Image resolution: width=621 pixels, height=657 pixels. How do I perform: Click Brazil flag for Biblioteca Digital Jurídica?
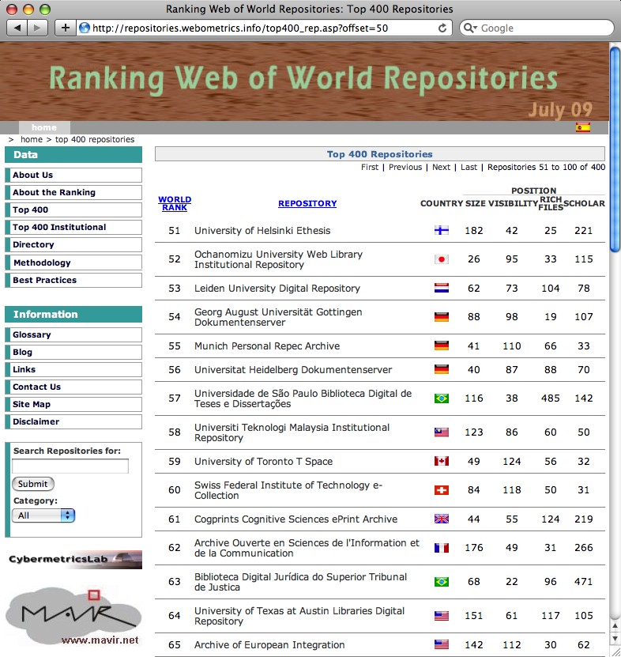442,582
